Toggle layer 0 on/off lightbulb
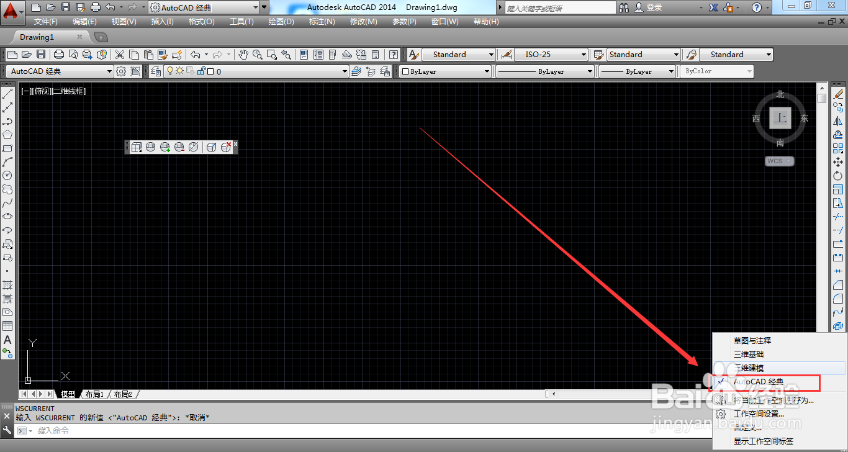 (x=170, y=71)
